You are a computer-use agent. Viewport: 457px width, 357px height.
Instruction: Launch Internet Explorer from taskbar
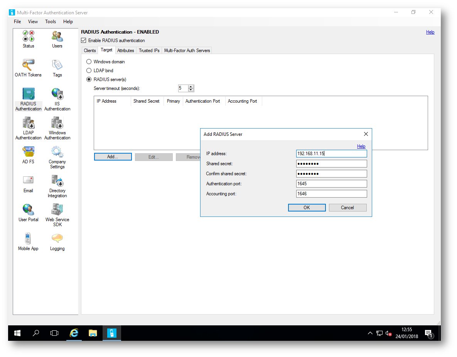pyautogui.click(x=74, y=333)
